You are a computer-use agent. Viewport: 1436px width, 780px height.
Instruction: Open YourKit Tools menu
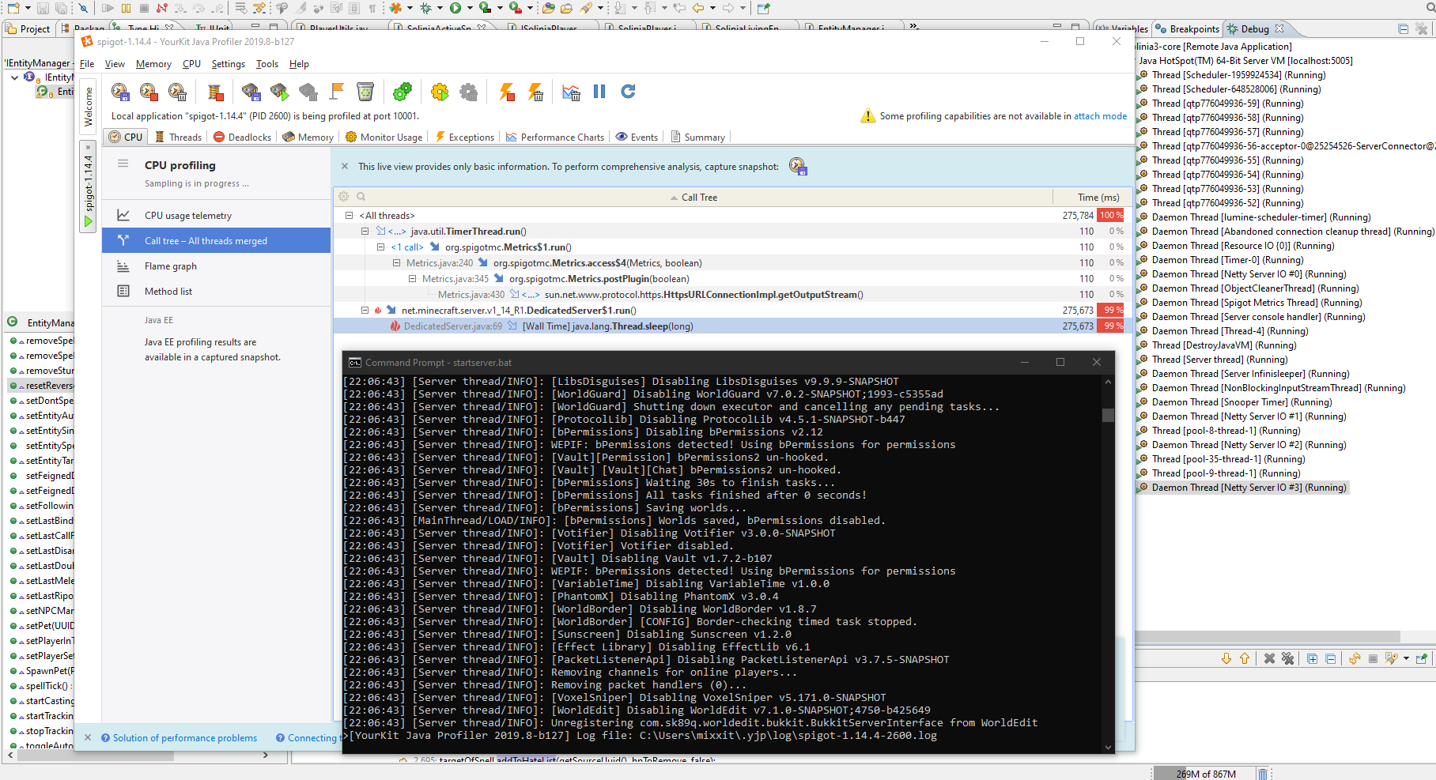tap(266, 64)
